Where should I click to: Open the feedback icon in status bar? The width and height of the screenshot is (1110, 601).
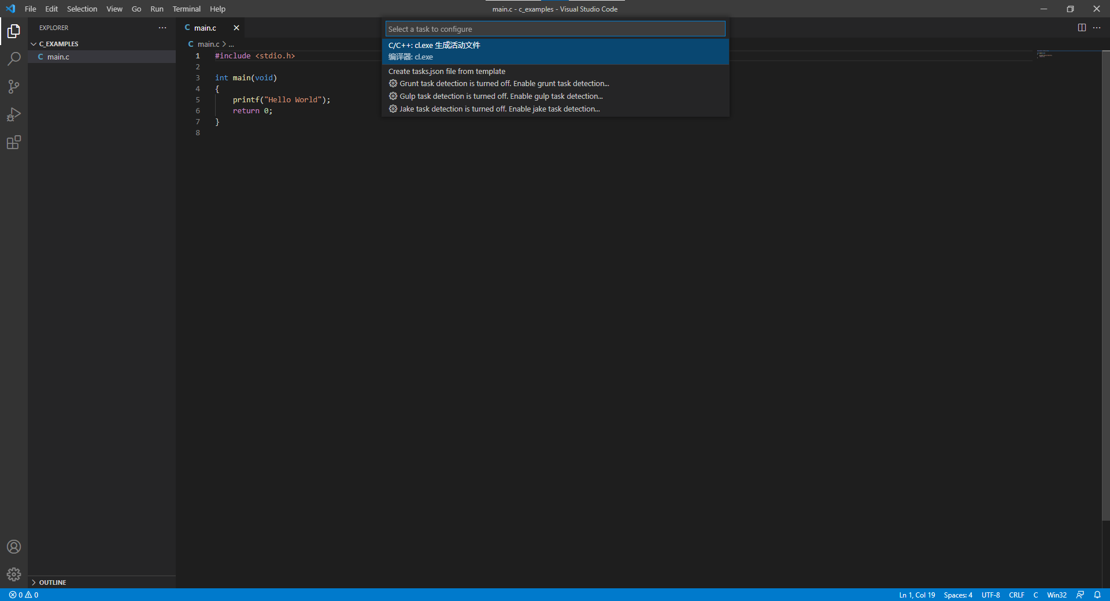coord(1080,595)
